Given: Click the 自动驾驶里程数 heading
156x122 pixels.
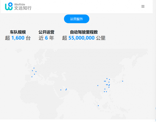Looking at the screenshot, I should click(x=84, y=32).
